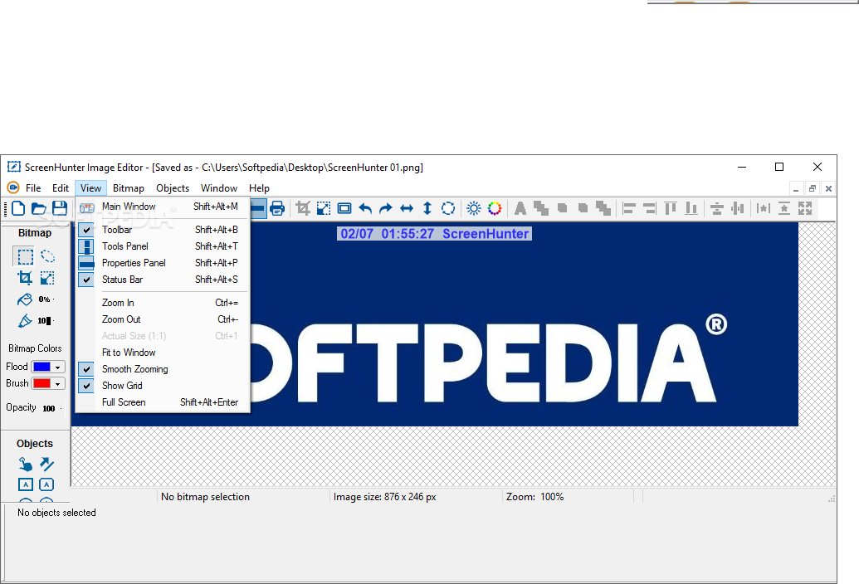859x584 pixels.
Task: Click the grayed-out text A icon in the toolbar
Action: [x=520, y=208]
